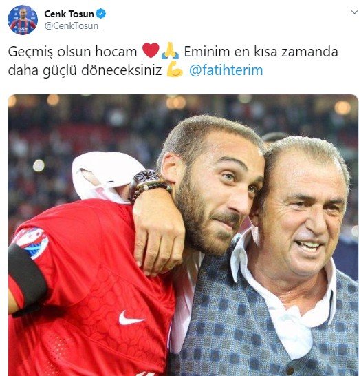This screenshot has height=376, width=359.
Task: Click the sleeve badge on the red jersey
Action: coord(32,242)
